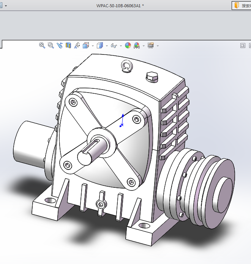
Task: Select the Zoom to Area tool
Action: pos(51,45)
